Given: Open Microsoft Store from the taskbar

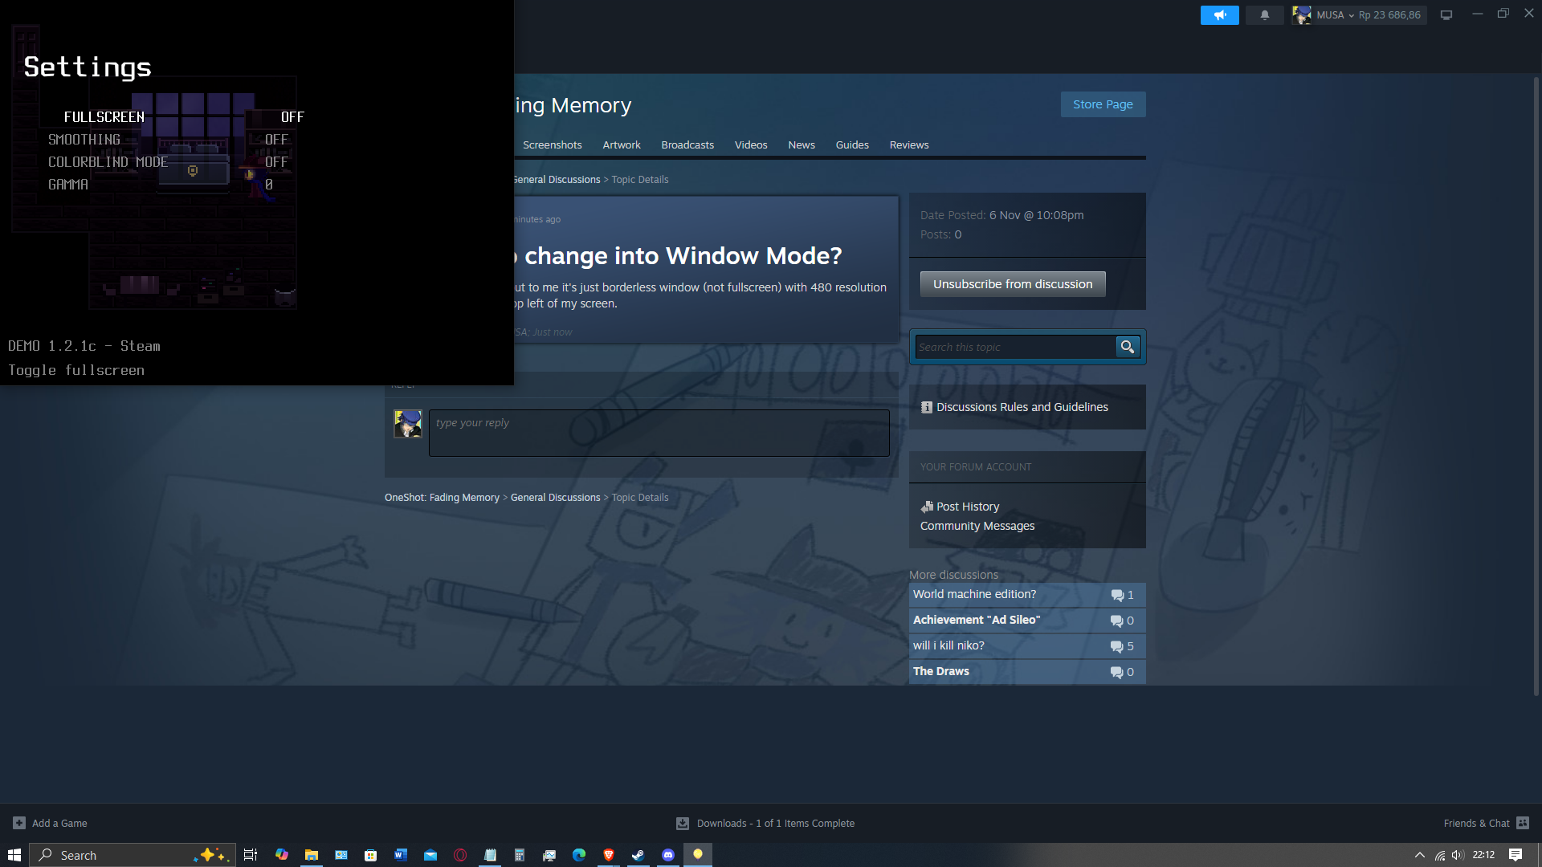Looking at the screenshot, I should [x=370, y=855].
